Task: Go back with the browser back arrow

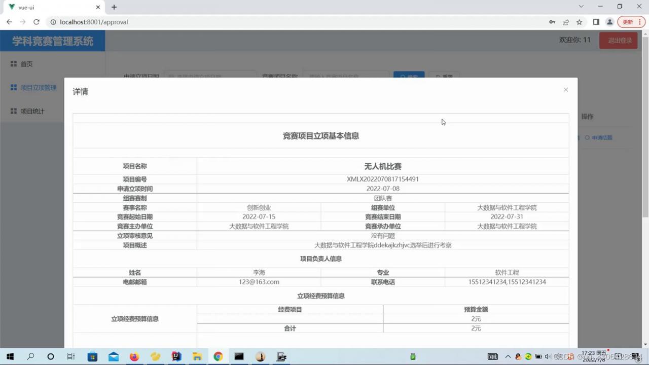Action: [9, 22]
